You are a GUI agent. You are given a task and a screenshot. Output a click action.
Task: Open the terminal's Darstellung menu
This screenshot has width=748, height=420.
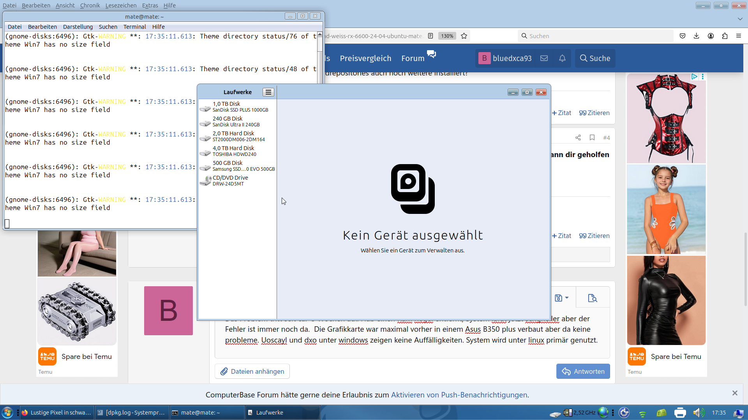tap(78, 27)
